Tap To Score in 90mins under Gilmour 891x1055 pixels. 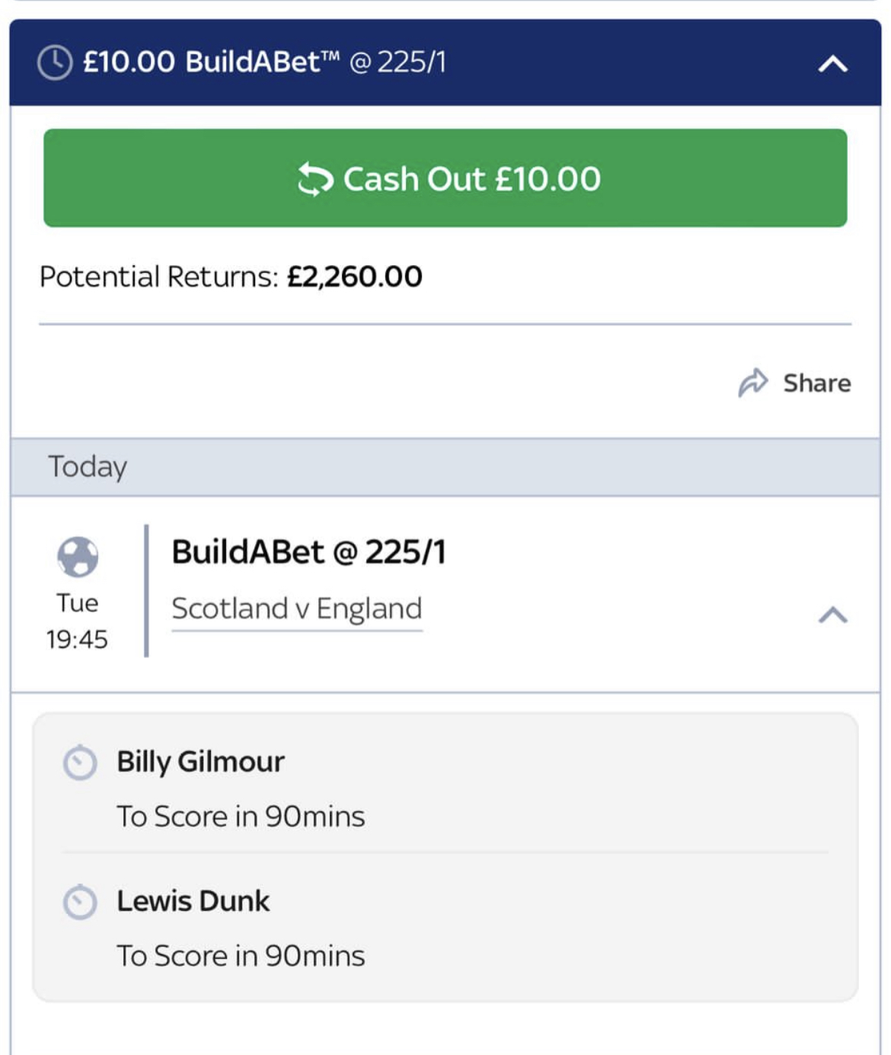pyautogui.click(x=241, y=817)
